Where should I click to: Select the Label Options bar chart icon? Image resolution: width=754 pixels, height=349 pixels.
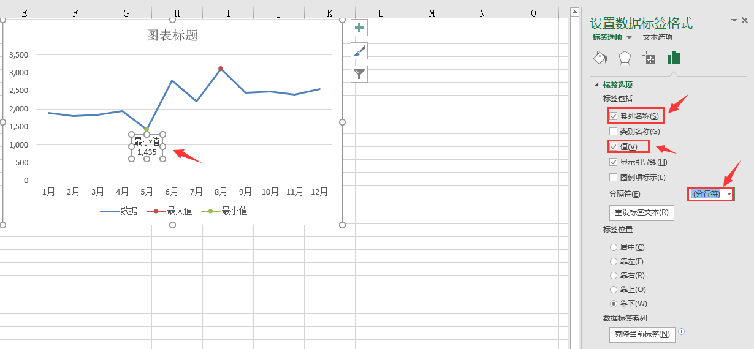[x=674, y=58]
